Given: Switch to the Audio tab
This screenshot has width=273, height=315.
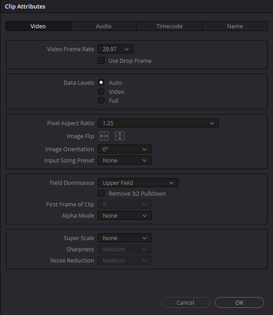Looking at the screenshot, I should (x=104, y=26).
